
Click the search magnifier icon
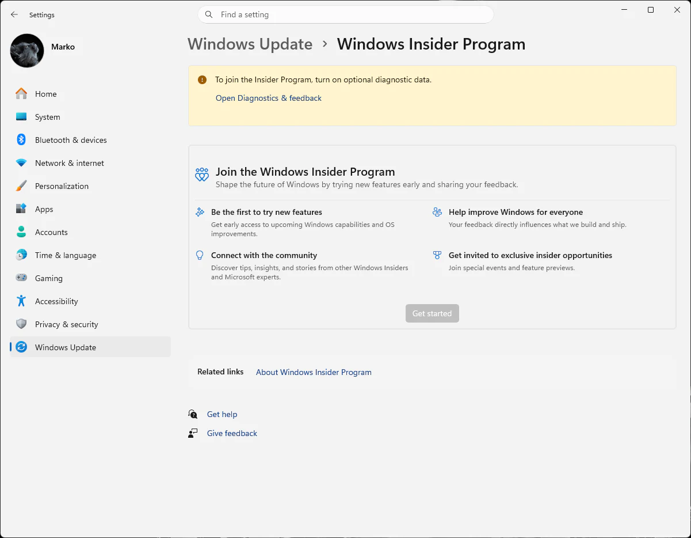click(x=209, y=14)
